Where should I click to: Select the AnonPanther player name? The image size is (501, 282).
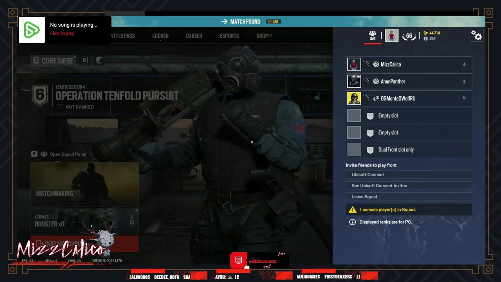click(x=393, y=81)
